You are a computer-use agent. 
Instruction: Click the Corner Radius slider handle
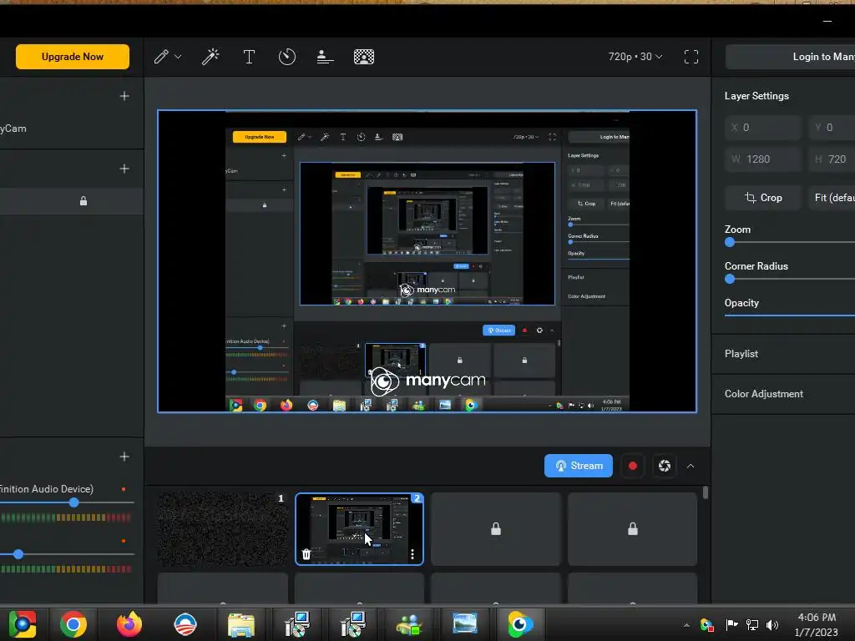[730, 279]
